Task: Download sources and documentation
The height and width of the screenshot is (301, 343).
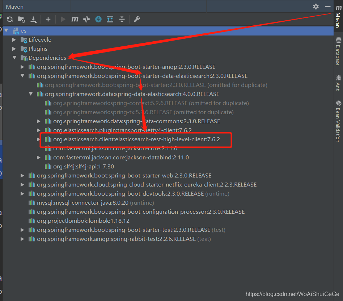Action: tap(34, 19)
